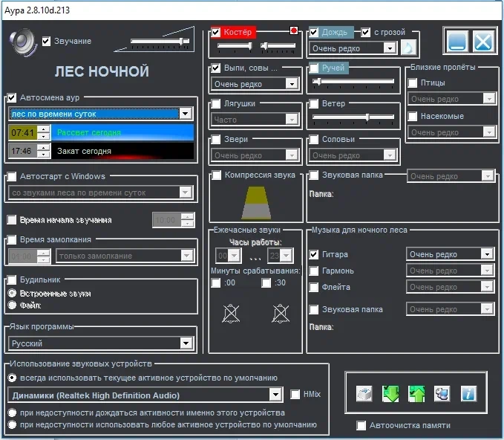Viewport: 504px width, 440px height.
Task: Enable the Ветер checkbox
Action: click(314, 103)
